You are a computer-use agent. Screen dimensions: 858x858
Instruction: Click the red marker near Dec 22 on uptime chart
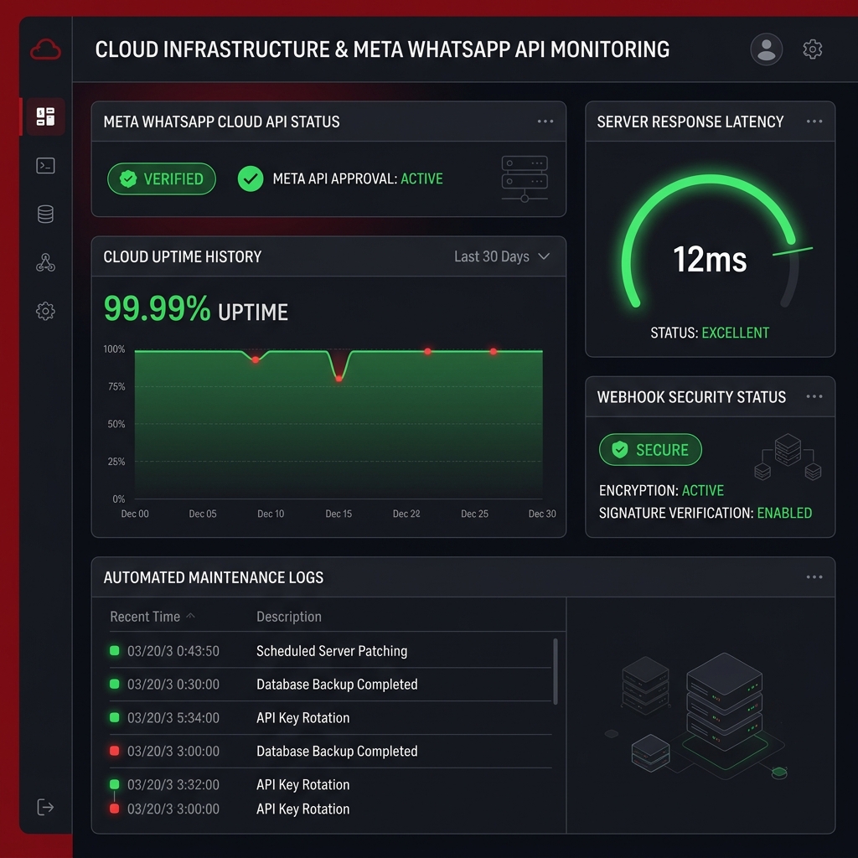coord(428,351)
